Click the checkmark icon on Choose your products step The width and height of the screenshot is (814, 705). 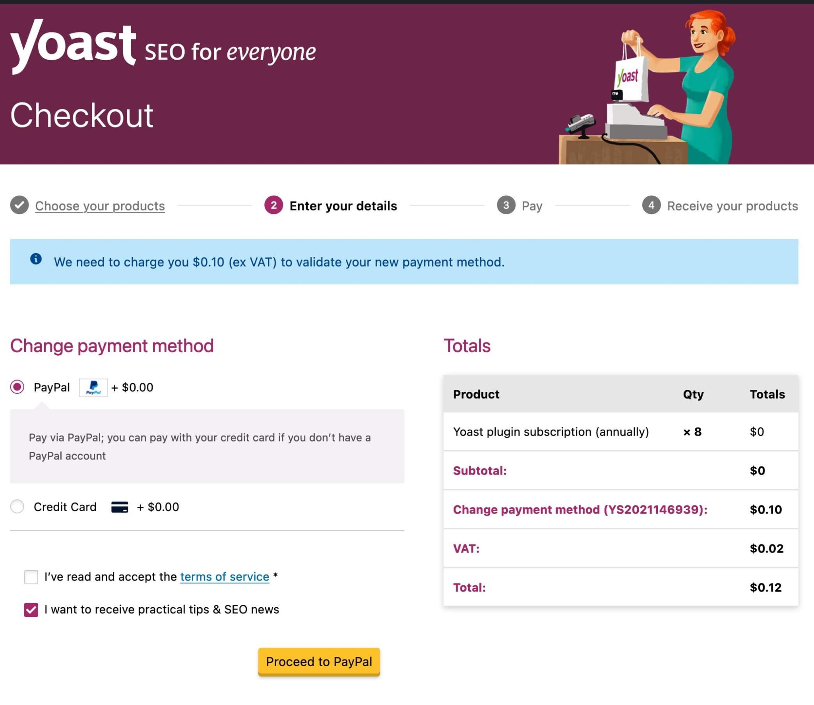click(x=19, y=205)
